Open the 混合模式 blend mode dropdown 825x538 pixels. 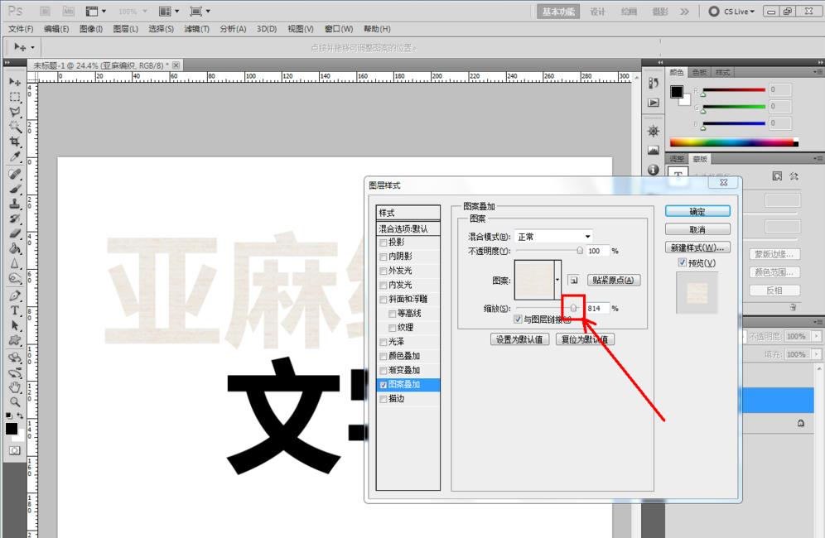pos(553,236)
